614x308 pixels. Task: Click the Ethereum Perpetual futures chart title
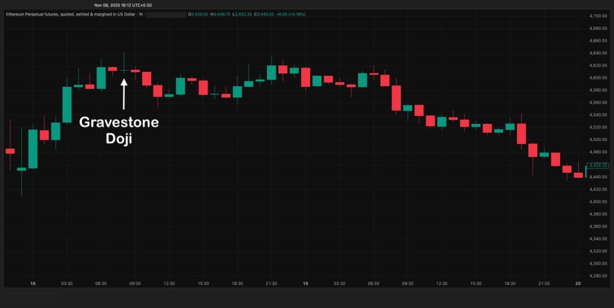click(x=74, y=14)
